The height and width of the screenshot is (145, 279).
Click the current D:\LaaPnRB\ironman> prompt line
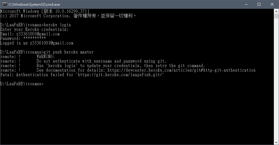22,84
